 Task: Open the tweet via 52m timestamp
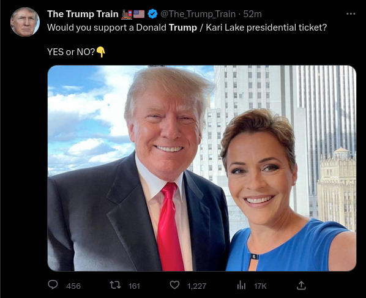point(252,14)
